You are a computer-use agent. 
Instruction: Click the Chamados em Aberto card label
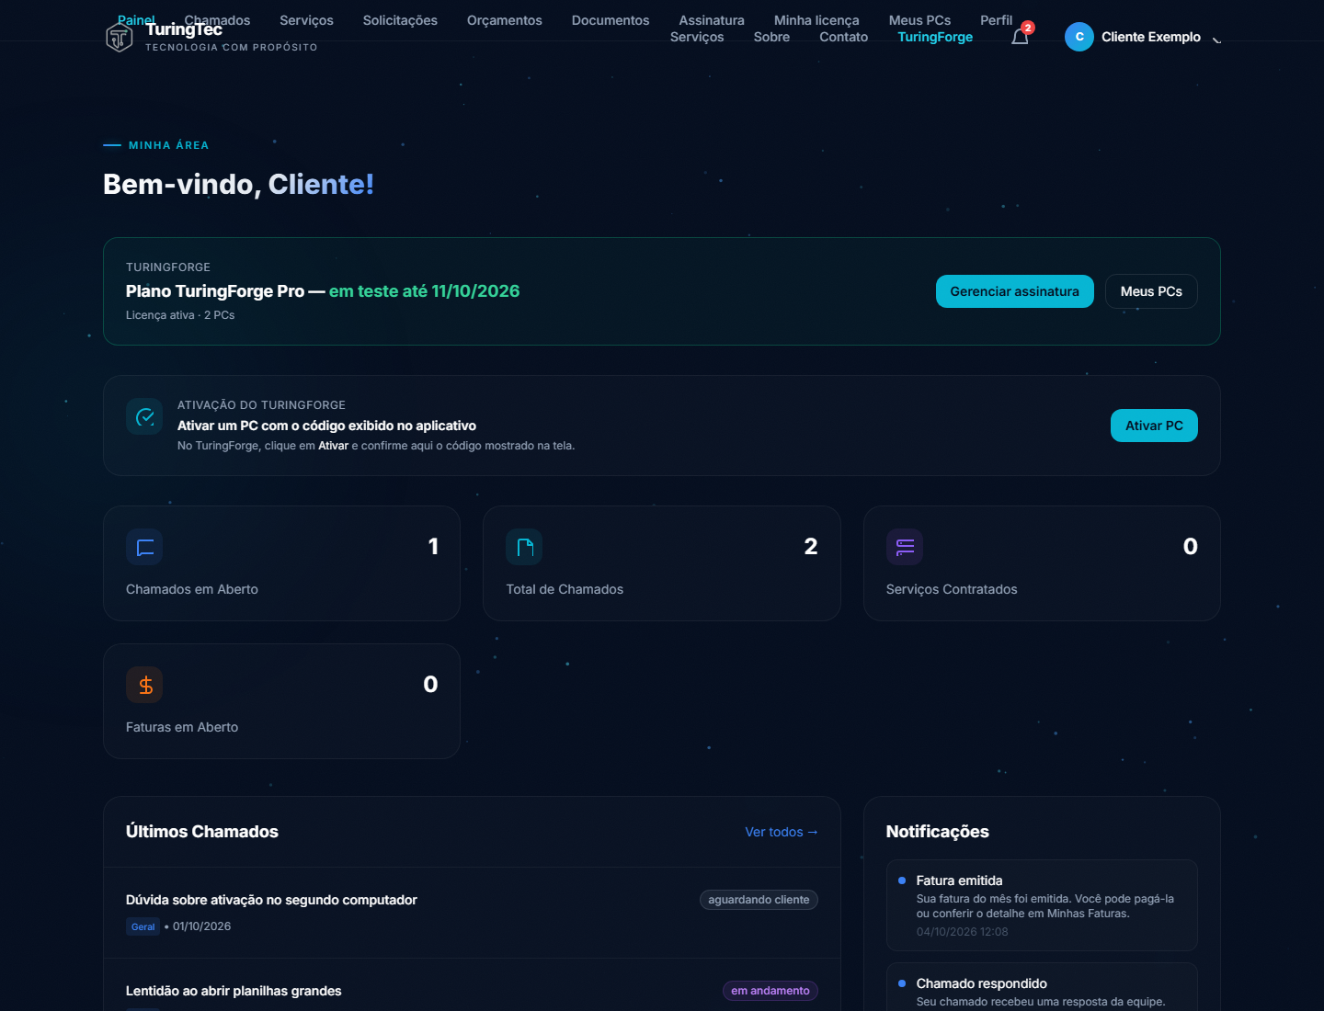(x=192, y=589)
